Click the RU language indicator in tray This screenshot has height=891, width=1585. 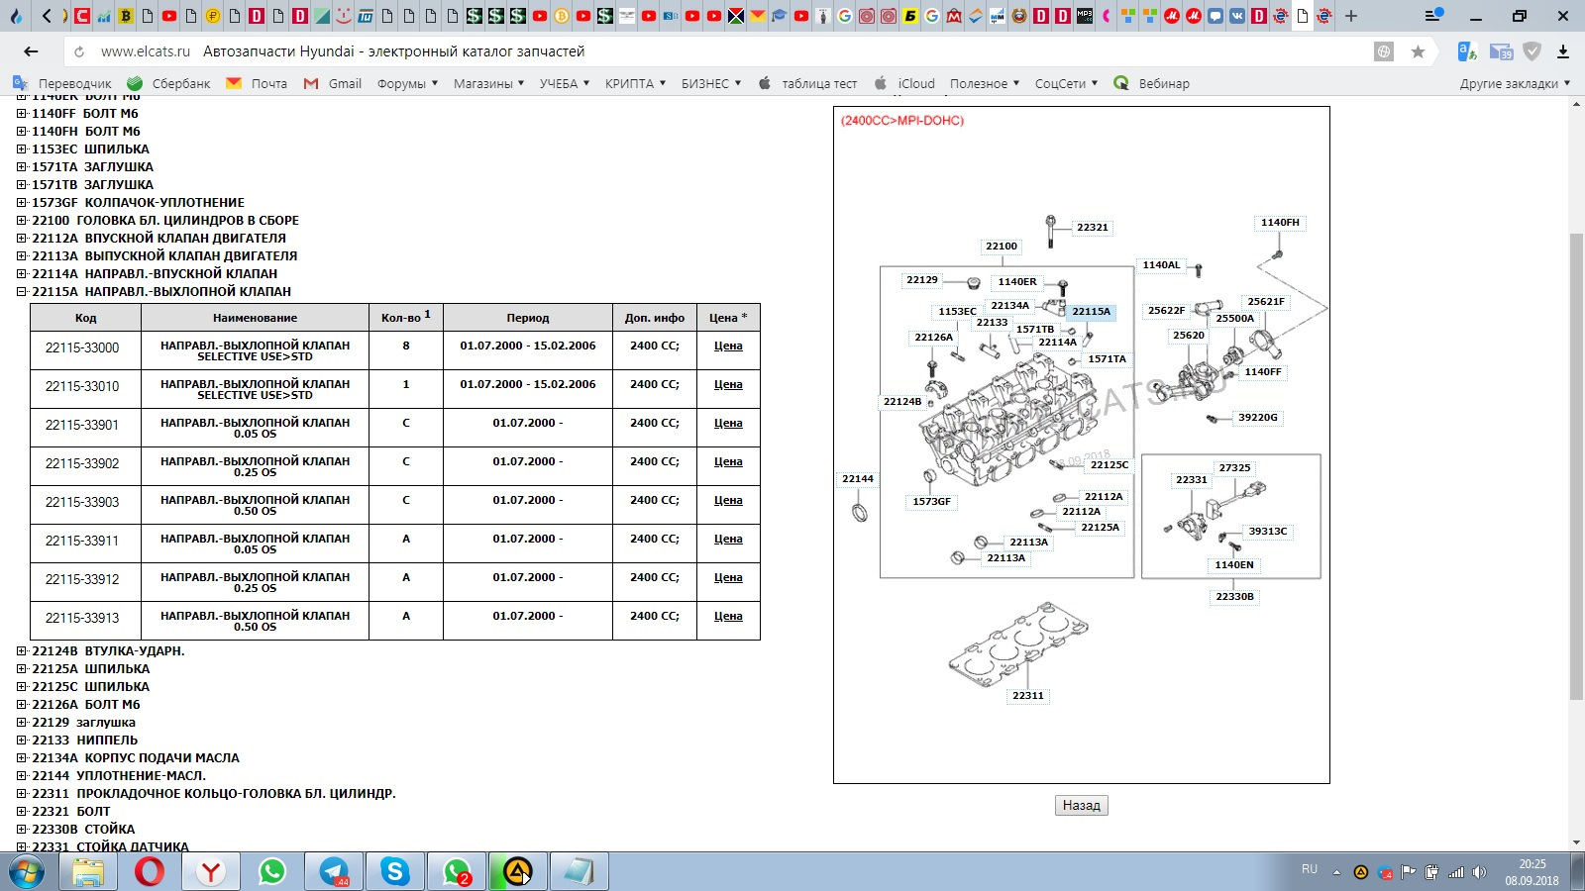(x=1310, y=869)
